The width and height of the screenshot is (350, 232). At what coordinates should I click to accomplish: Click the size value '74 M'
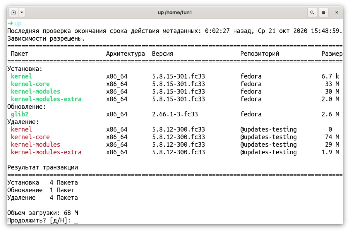tap(332, 137)
